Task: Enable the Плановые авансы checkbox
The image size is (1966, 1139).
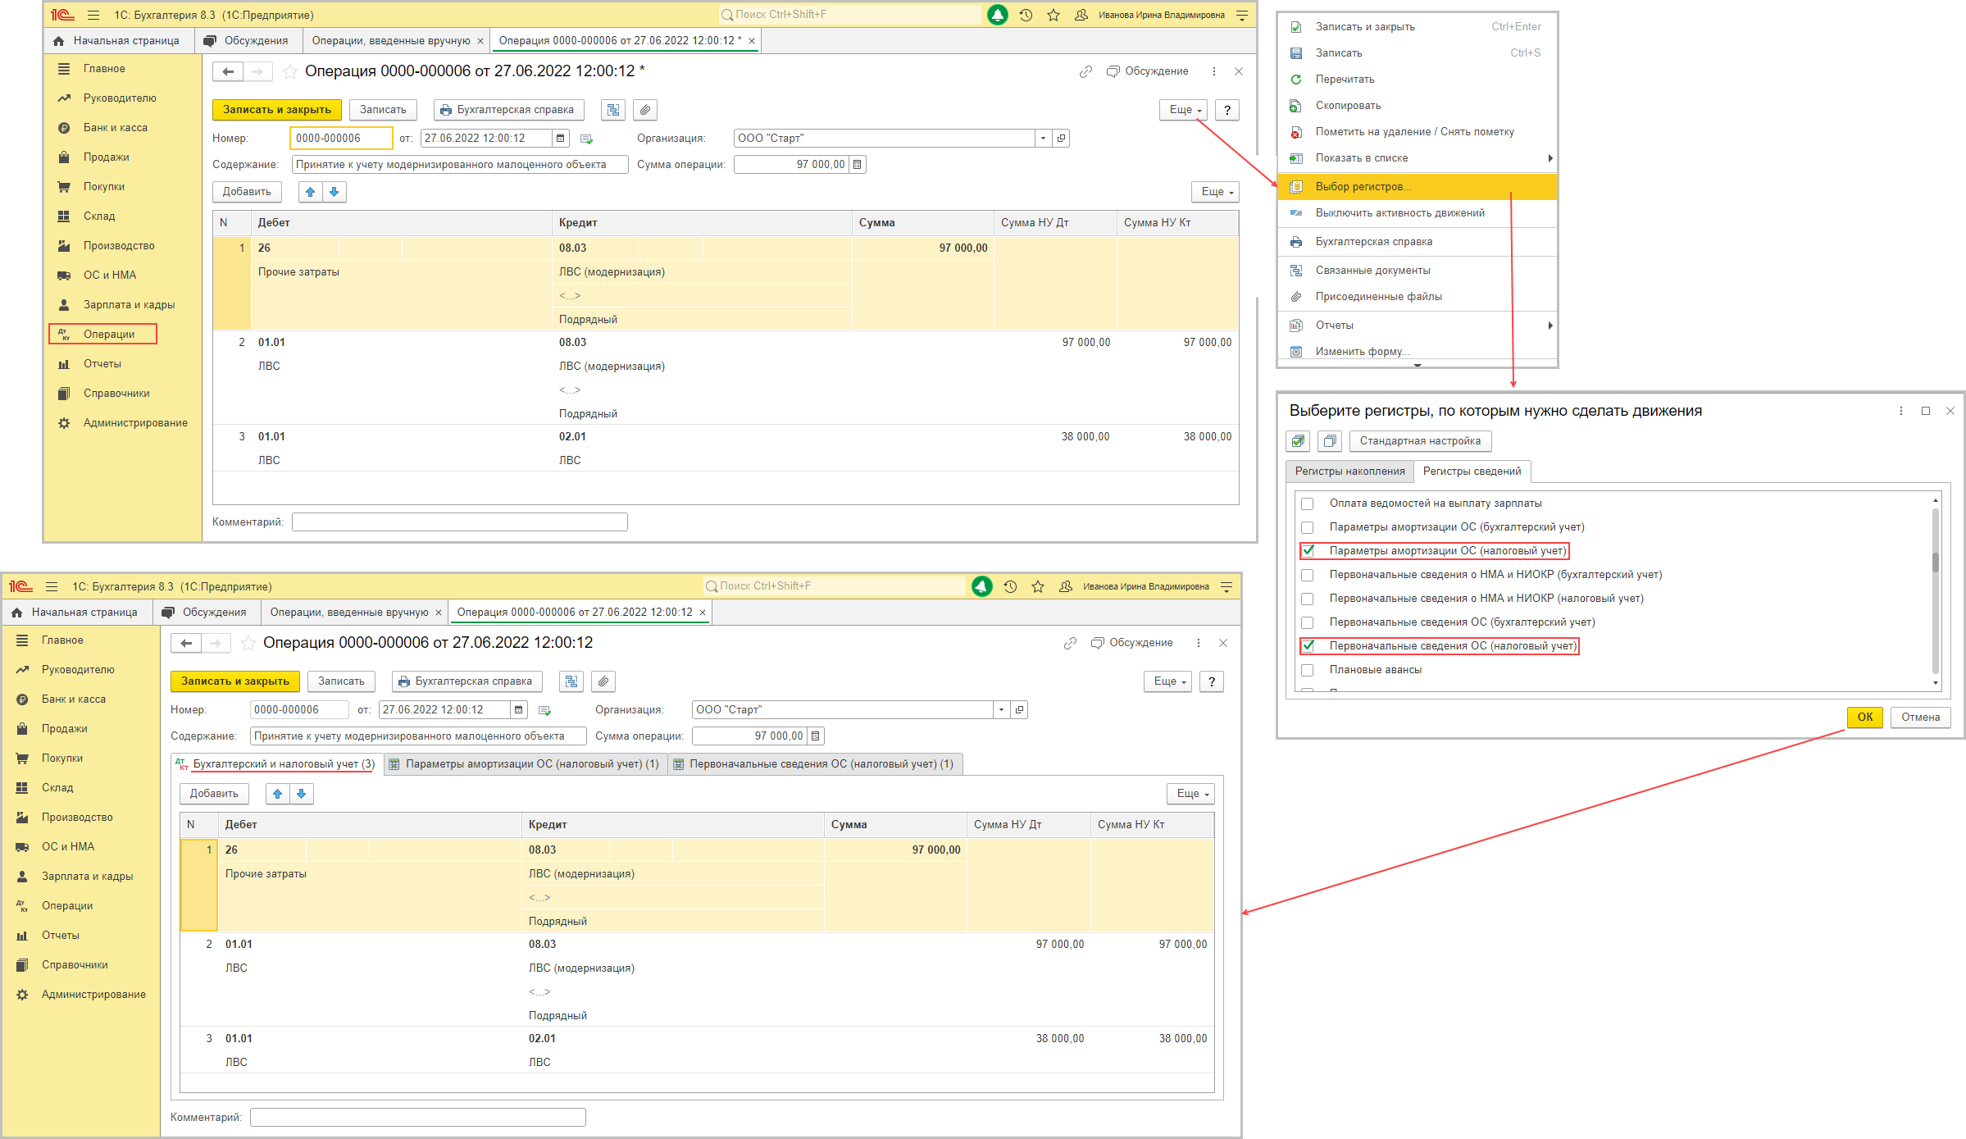Action: [x=1308, y=670]
